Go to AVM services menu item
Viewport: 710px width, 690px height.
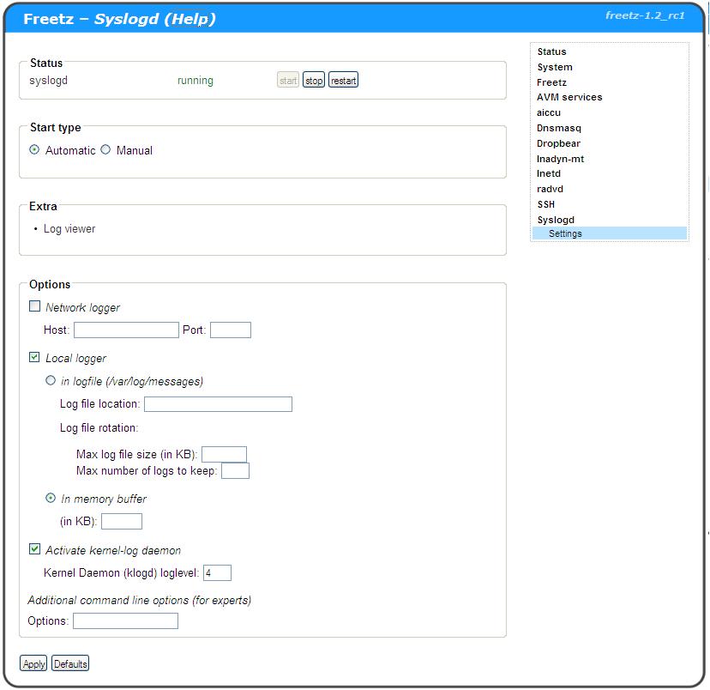coord(569,97)
